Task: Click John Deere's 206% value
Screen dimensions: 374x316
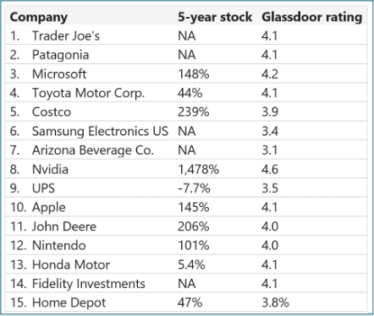Action: pos(193,226)
